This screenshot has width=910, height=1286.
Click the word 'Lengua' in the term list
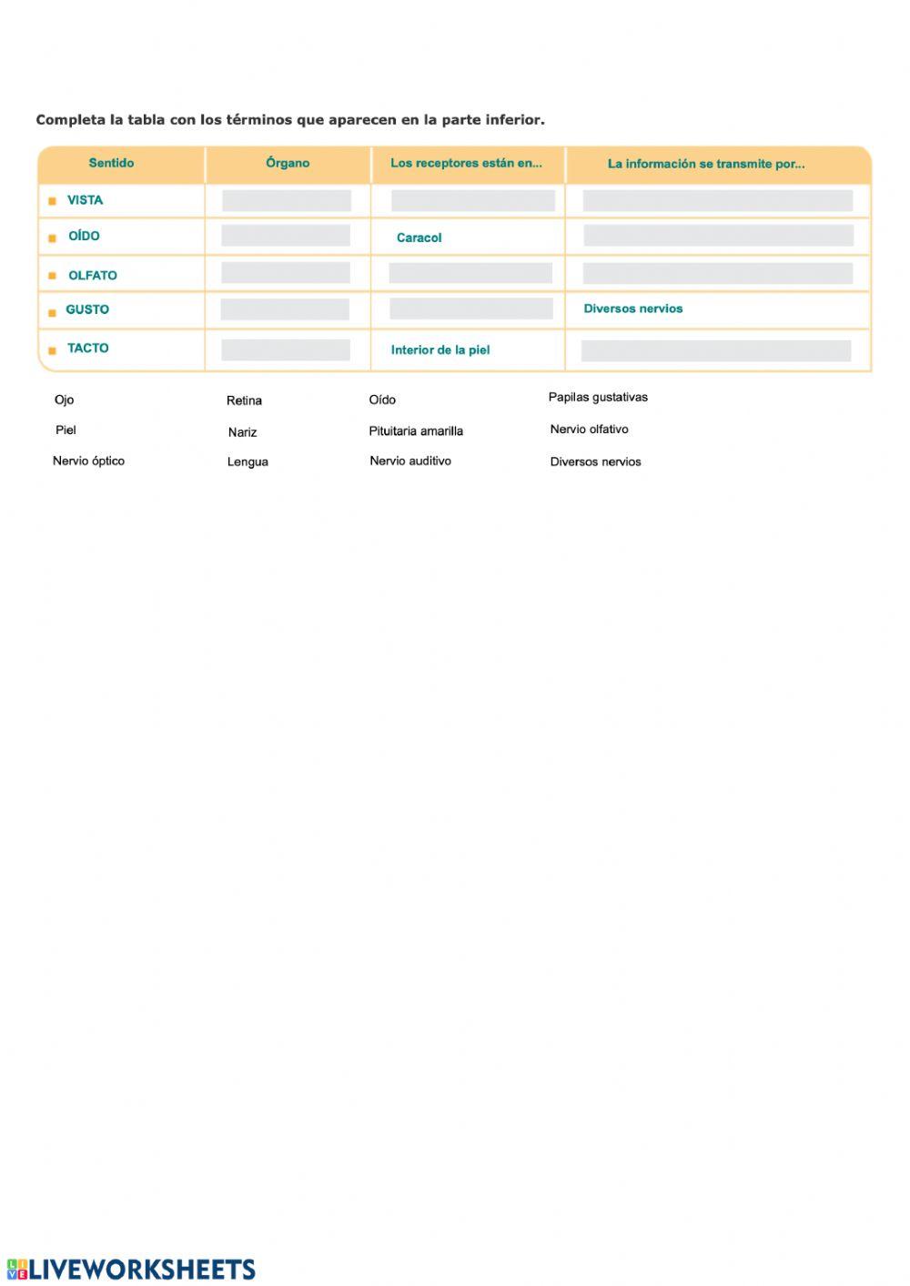pyautogui.click(x=248, y=462)
